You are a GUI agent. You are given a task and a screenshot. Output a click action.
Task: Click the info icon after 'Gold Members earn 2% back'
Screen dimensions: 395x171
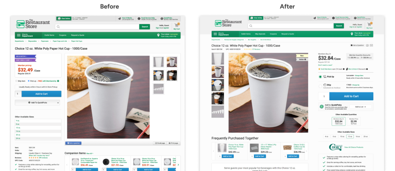344,69
